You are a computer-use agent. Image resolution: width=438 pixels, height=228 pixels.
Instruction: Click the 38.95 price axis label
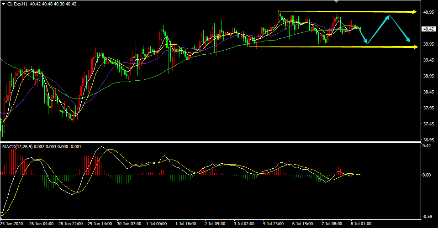click(429, 76)
